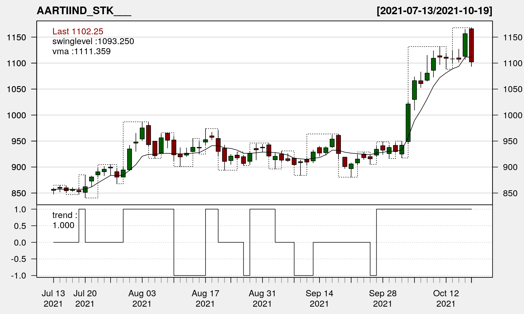Click the Jul 20 2021 date axis label
Screen dimensions: 524x314
pyautogui.click(x=85, y=298)
